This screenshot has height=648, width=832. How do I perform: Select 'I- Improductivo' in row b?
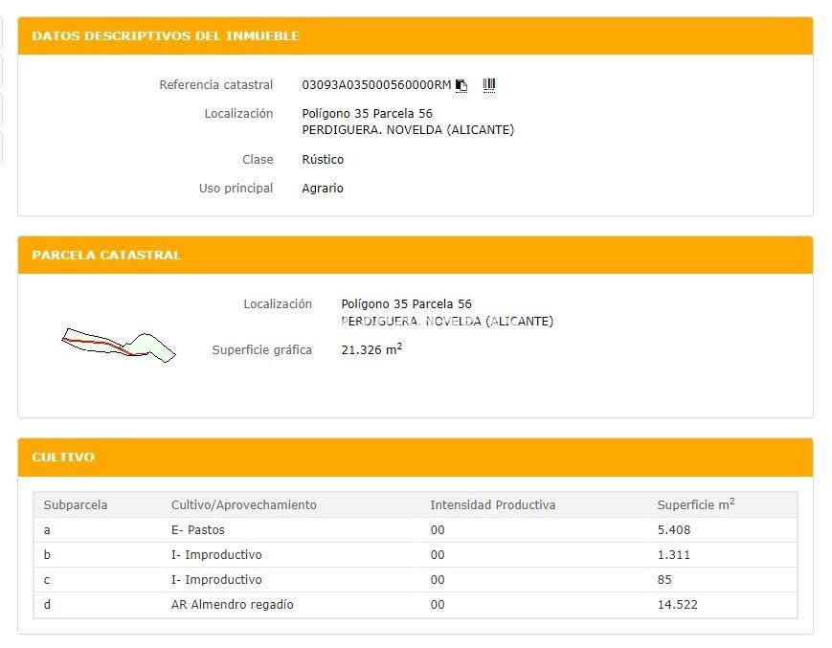click(216, 554)
